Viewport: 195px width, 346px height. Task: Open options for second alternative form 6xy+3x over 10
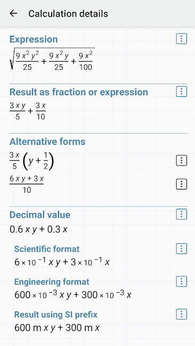[182, 184]
